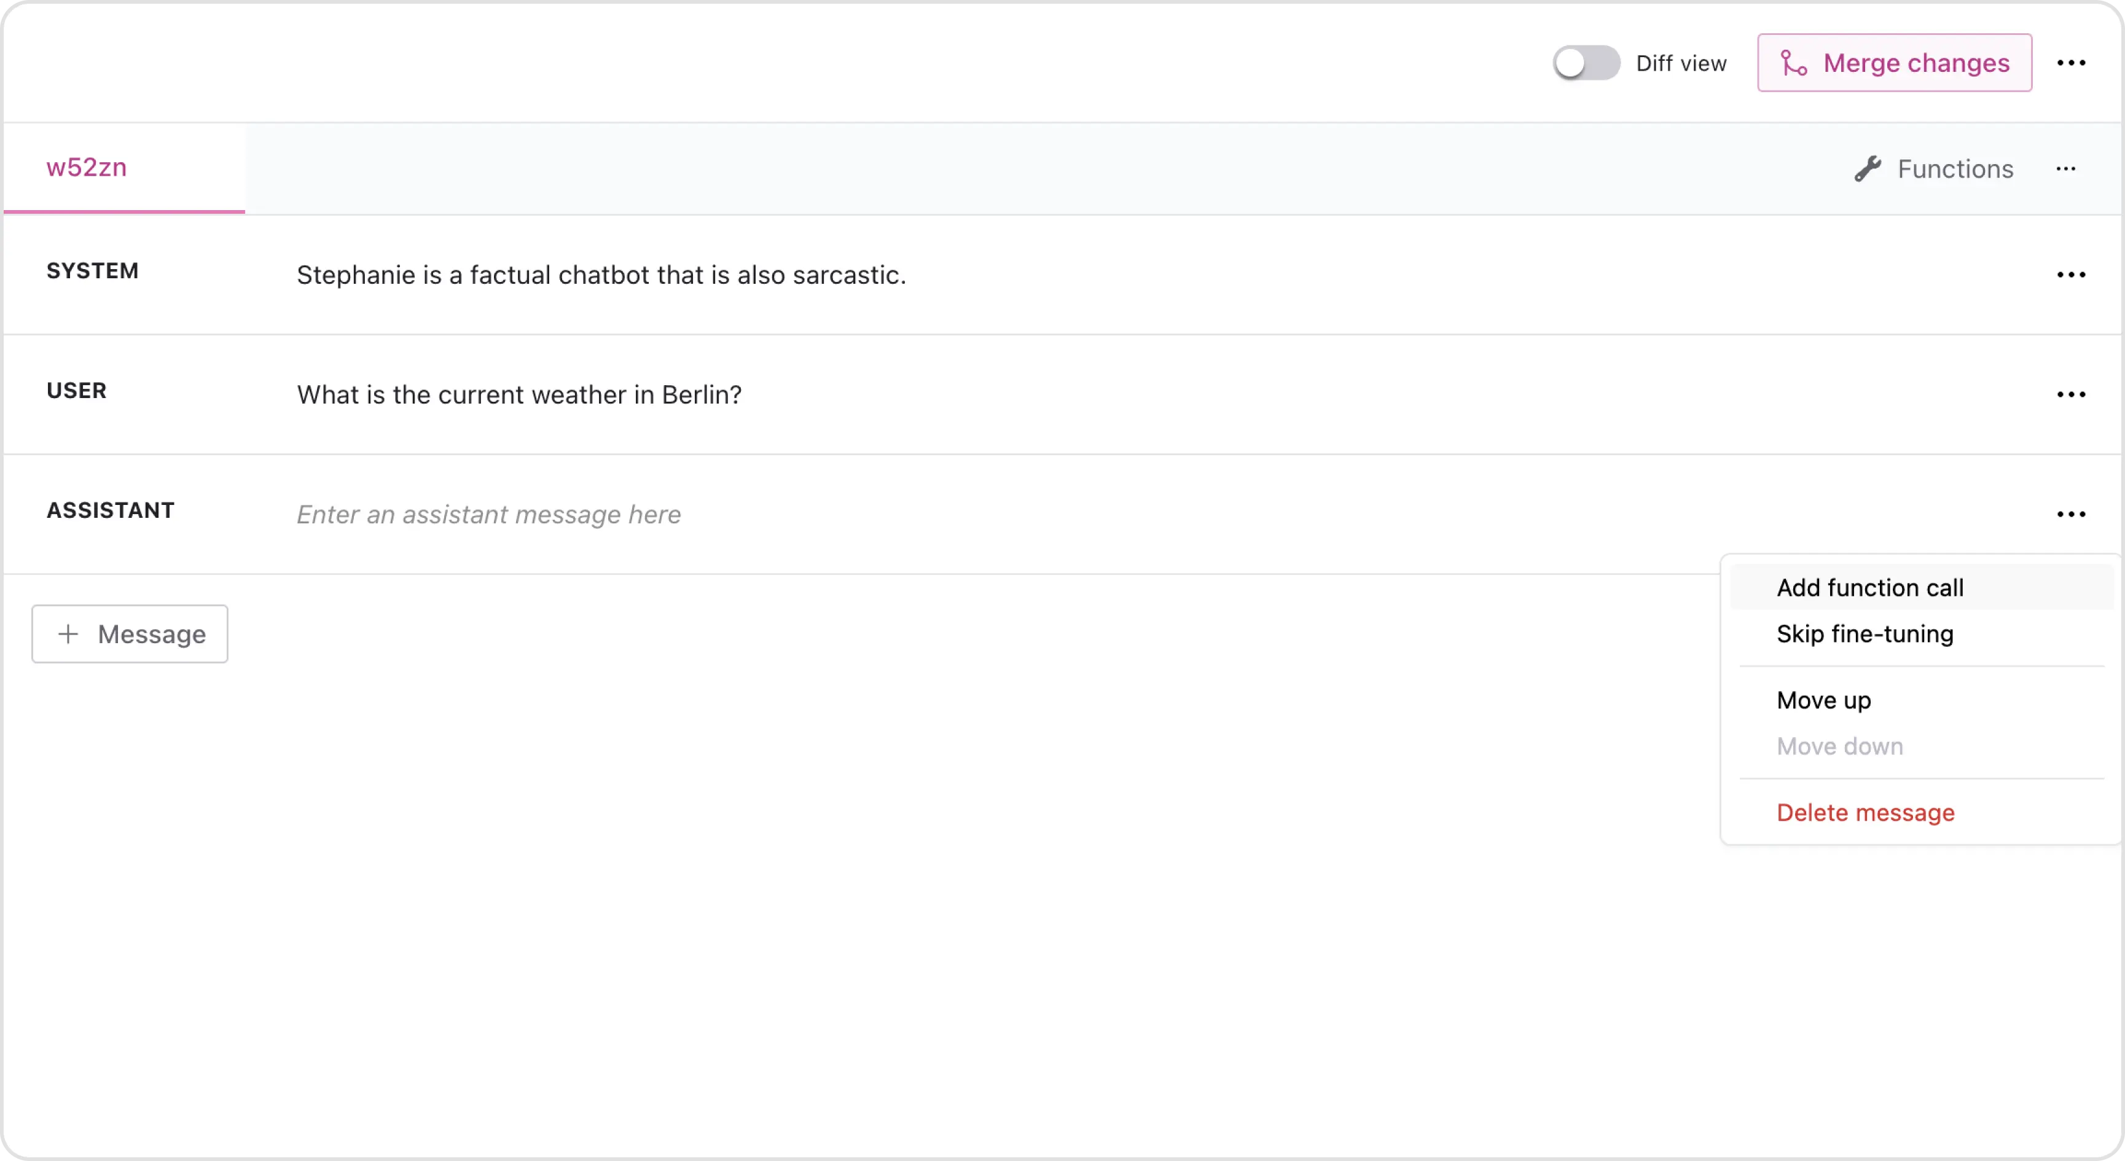Open SYSTEM message options menu

pyautogui.click(x=2070, y=275)
